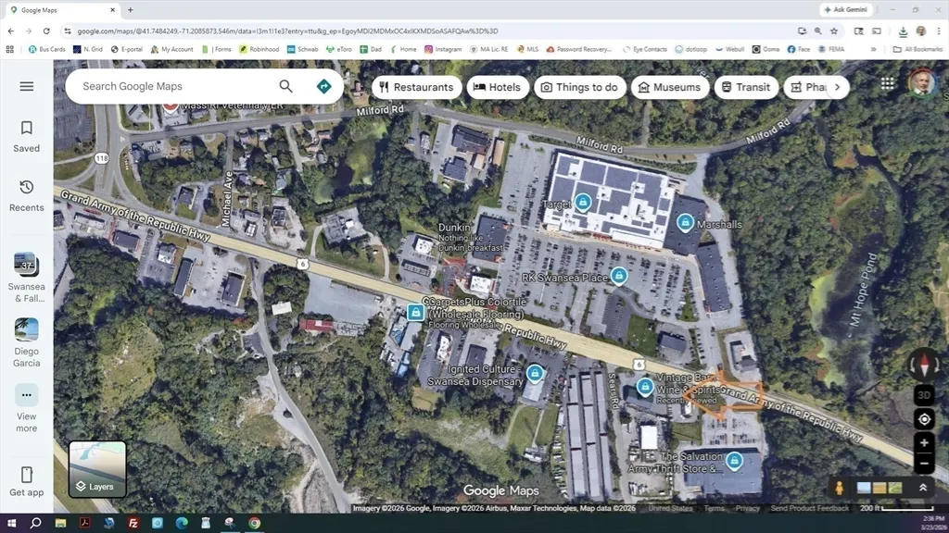Viewport: 949px width, 533px height.
Task: Bookmark this page with the star
Action: coord(834,31)
